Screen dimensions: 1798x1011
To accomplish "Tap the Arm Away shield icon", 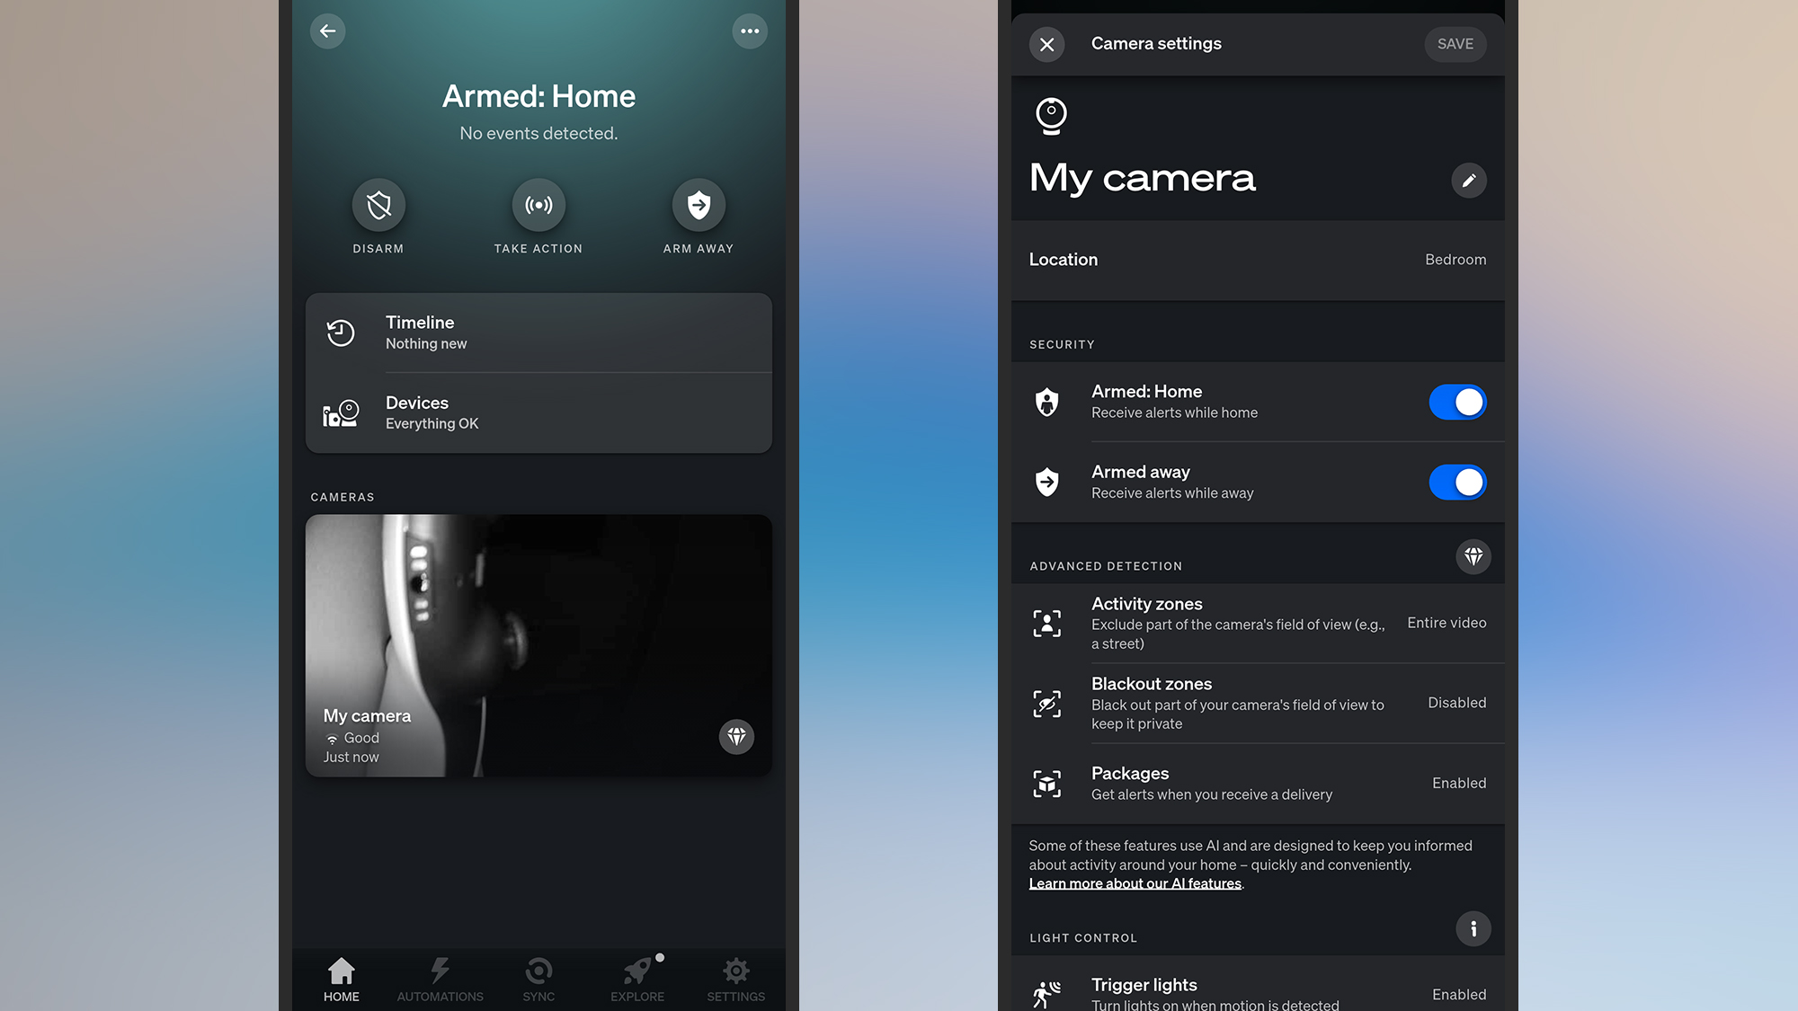I will click(x=698, y=205).
